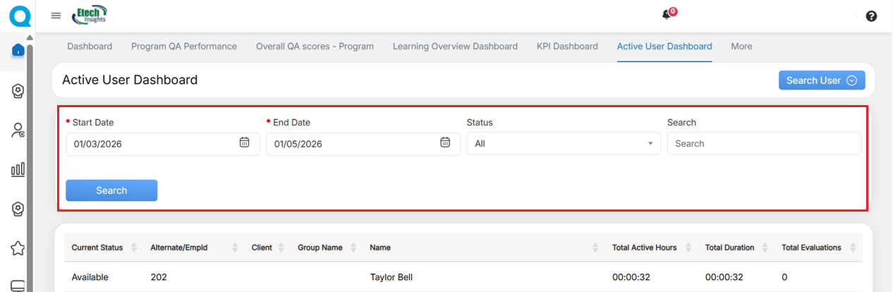Open the user settings sidebar icon
Image resolution: width=893 pixels, height=292 pixels.
click(x=18, y=130)
